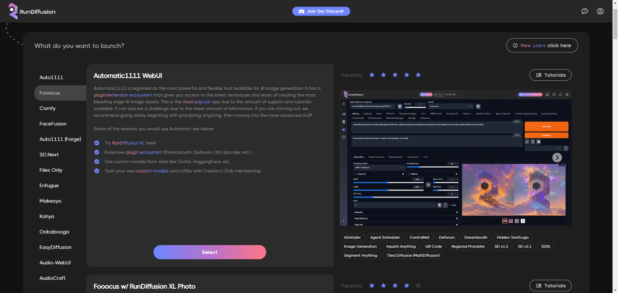Open the custom models link
Viewport: 618px width, 293px height.
152,171
